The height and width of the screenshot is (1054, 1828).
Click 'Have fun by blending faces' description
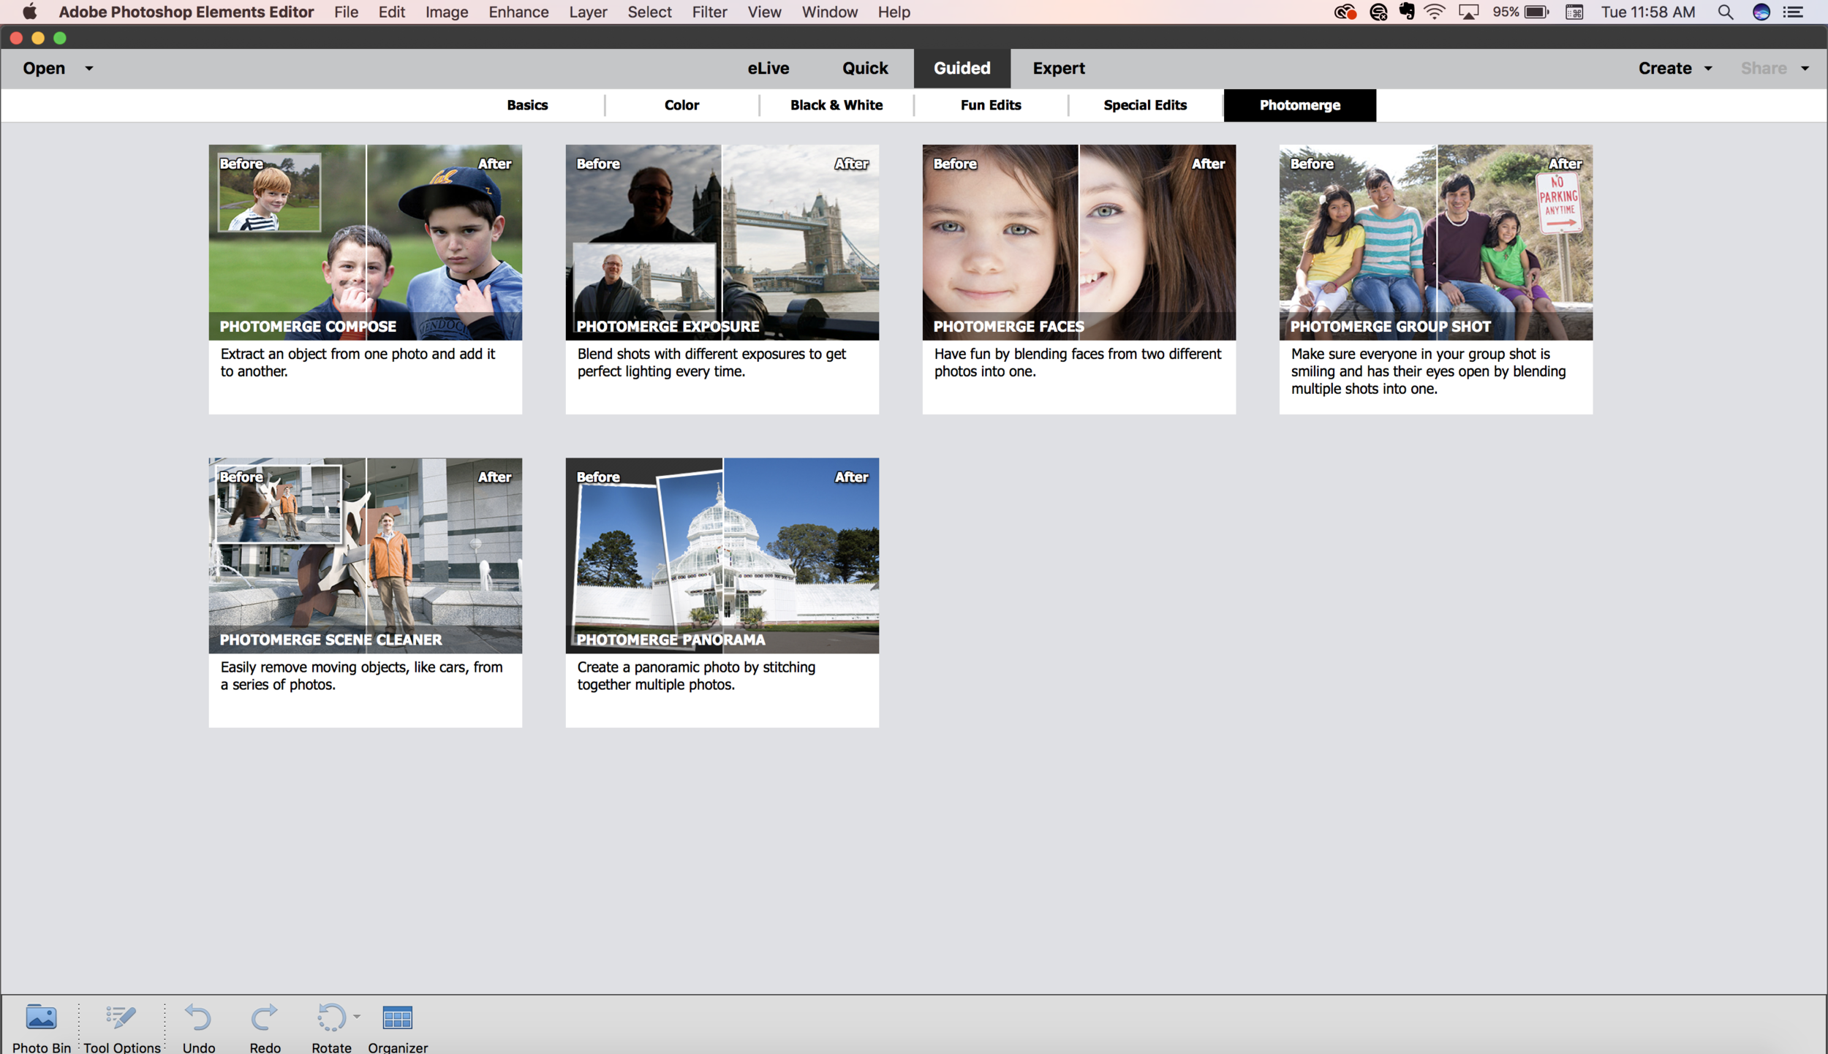[x=1078, y=363]
